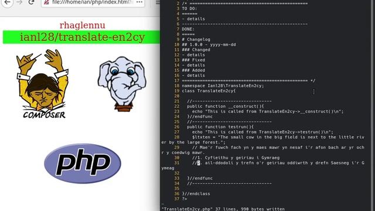Click the "Mae'r fuwch fach" comment line
The image size is (375, 211).
tap(263, 150)
